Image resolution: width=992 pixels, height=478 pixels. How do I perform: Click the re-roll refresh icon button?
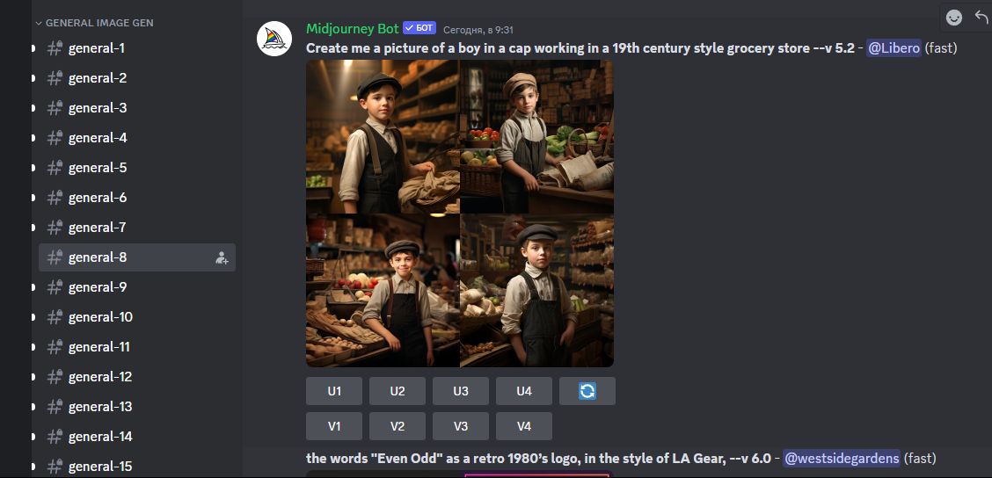(x=587, y=391)
